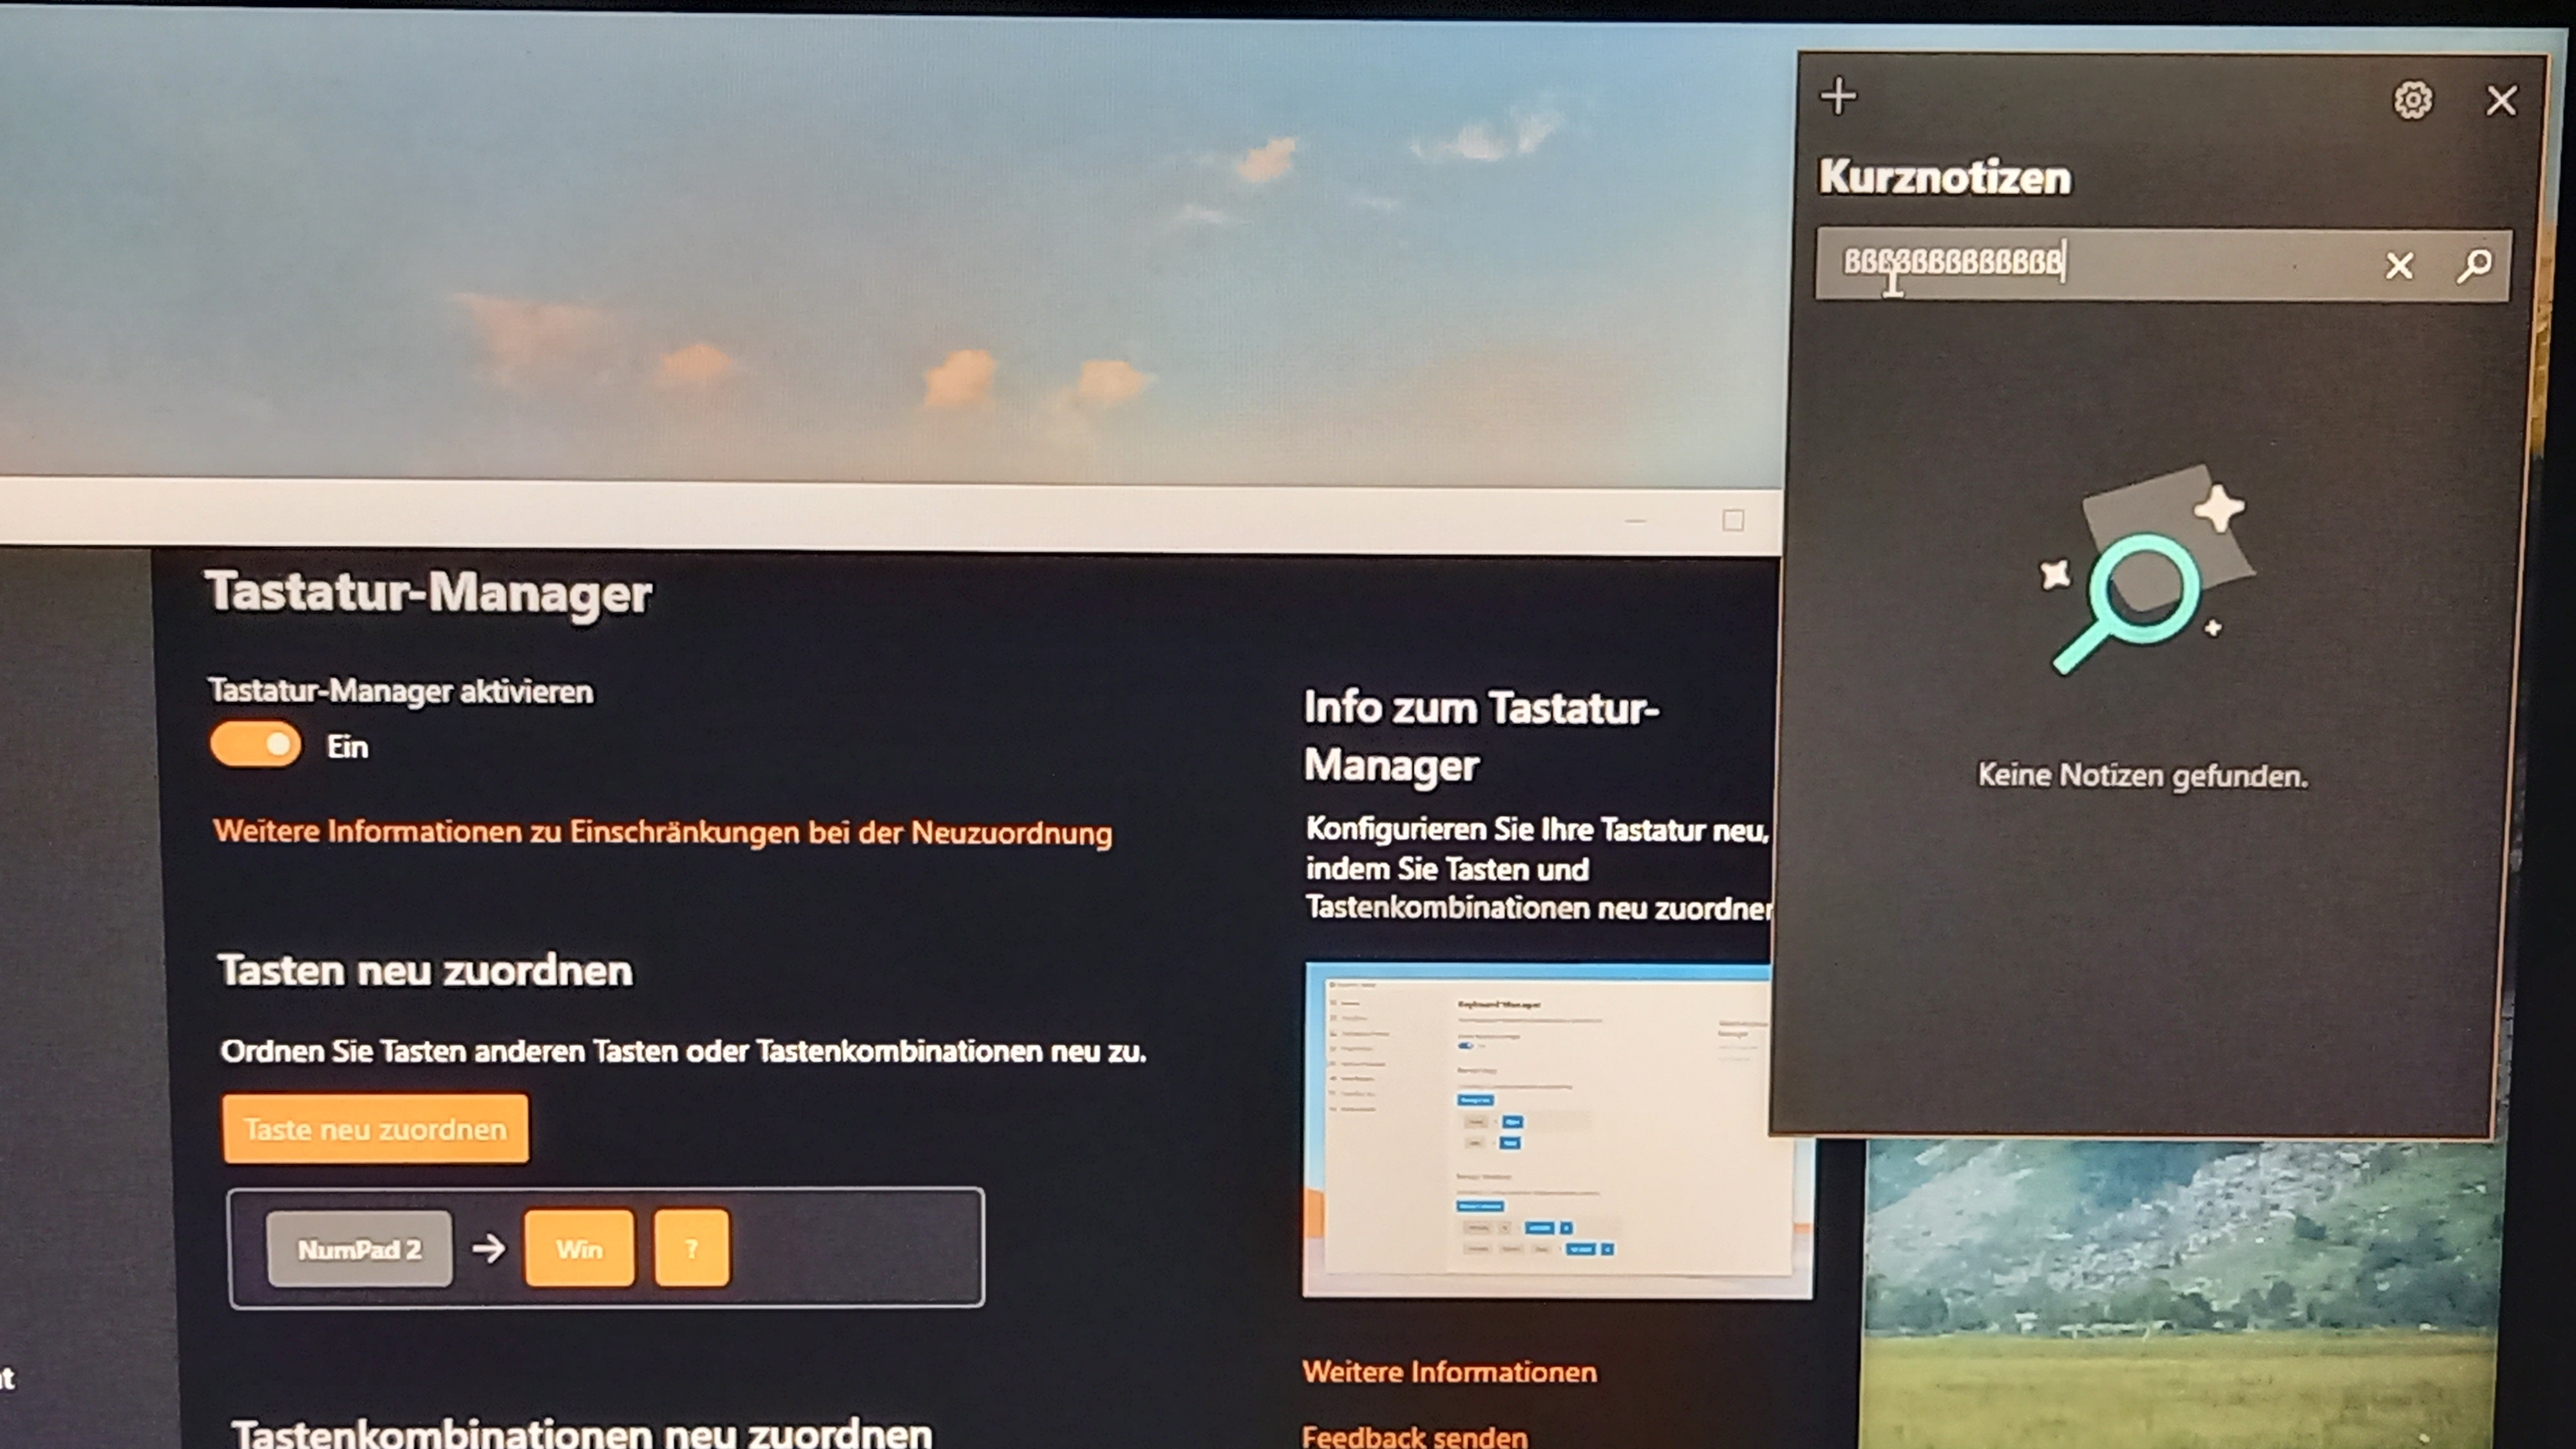
Task: Click the orange question mark key chip
Action: pyautogui.click(x=691, y=1249)
